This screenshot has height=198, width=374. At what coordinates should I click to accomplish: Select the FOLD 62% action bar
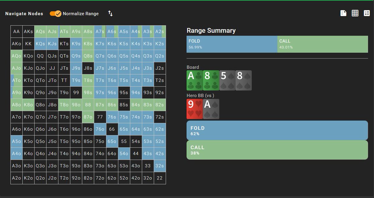tap(277, 130)
